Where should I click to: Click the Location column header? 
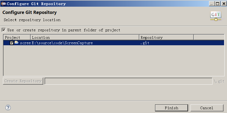pos(85,37)
